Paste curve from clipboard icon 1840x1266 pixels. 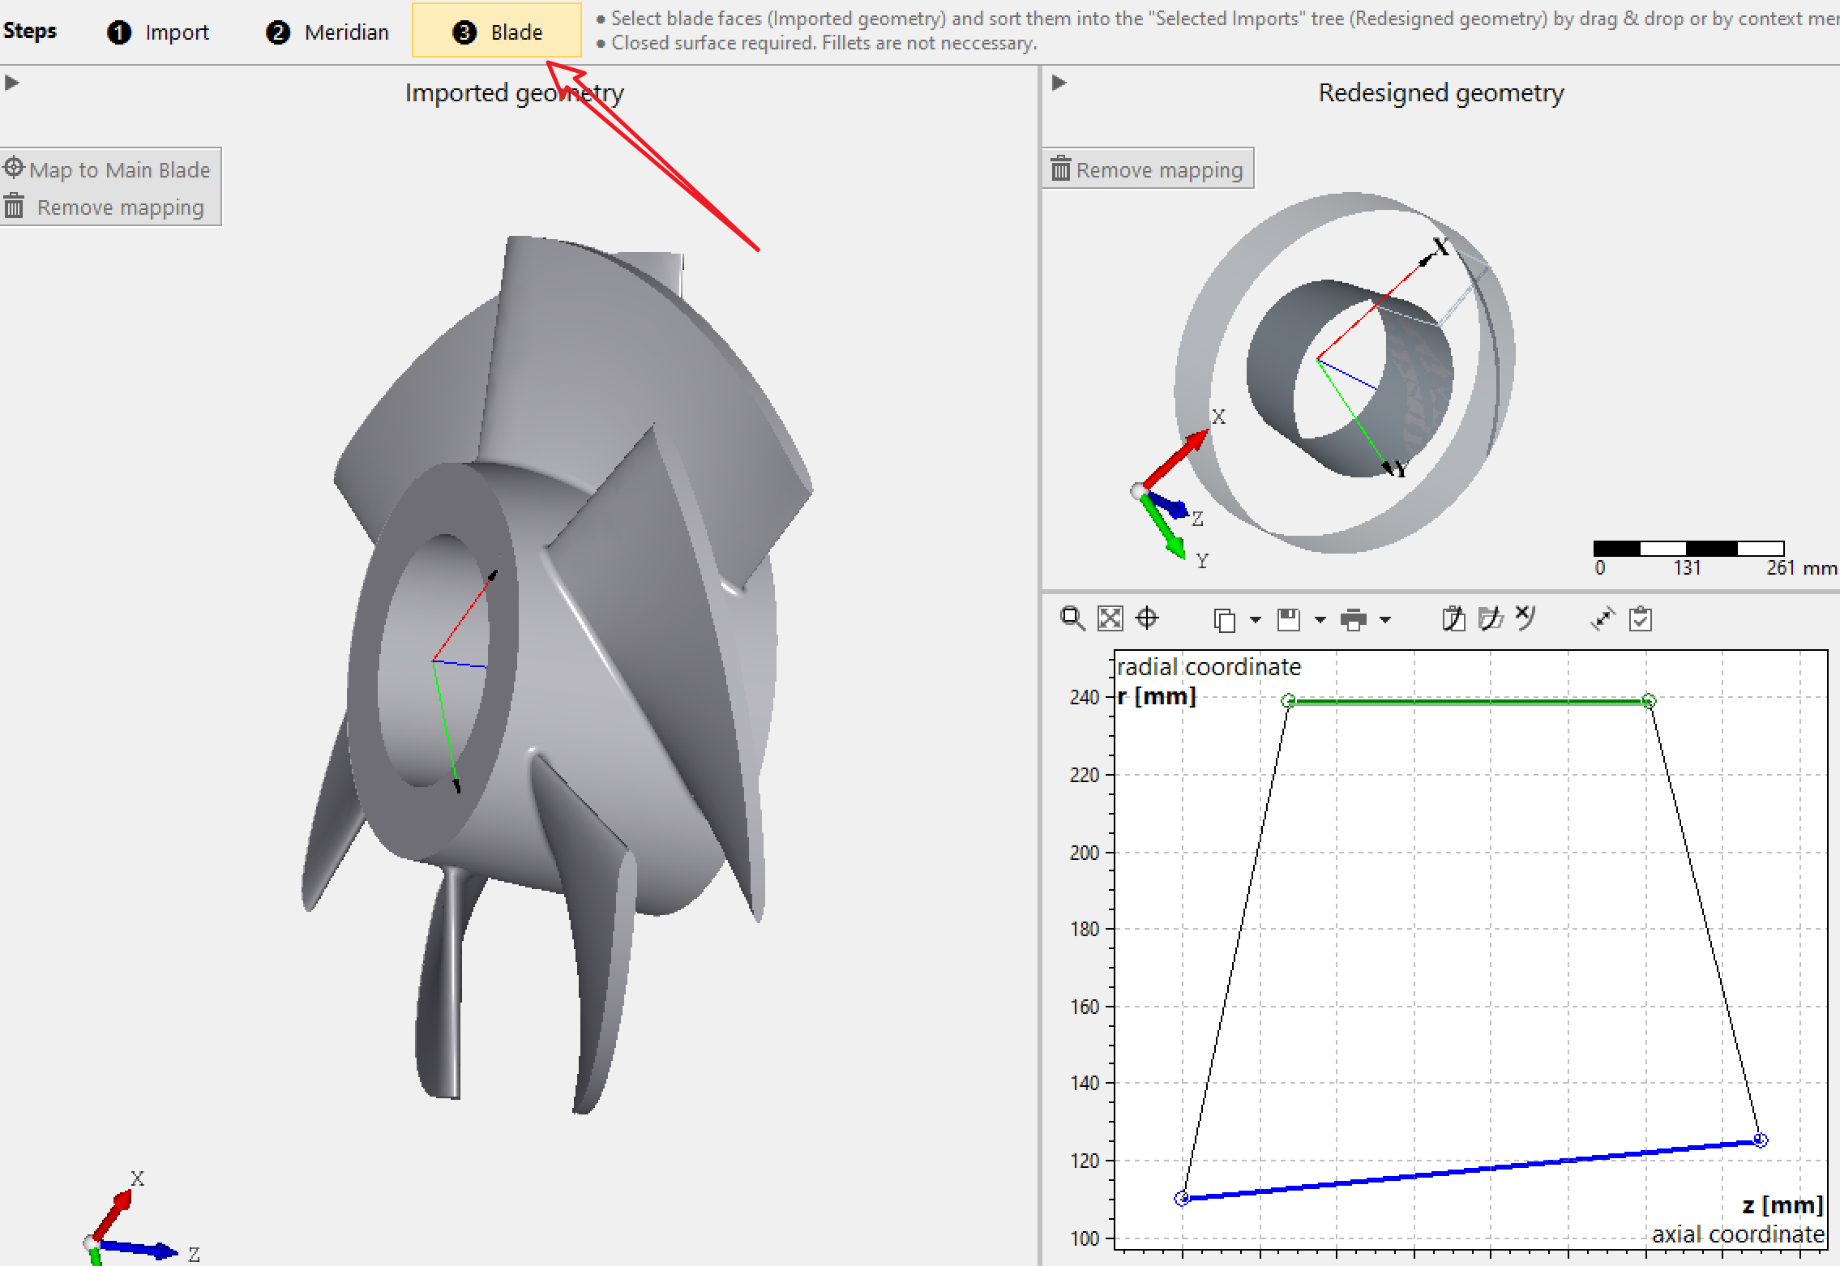pyautogui.click(x=1453, y=619)
